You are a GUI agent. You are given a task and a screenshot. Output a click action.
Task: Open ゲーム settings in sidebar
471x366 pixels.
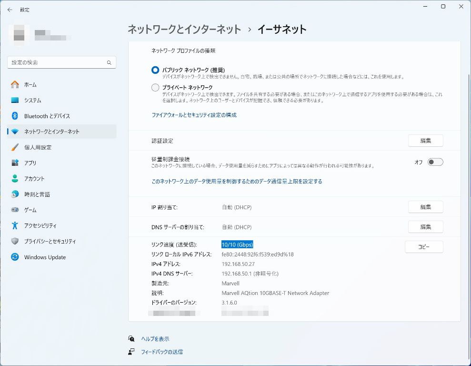[x=30, y=210]
